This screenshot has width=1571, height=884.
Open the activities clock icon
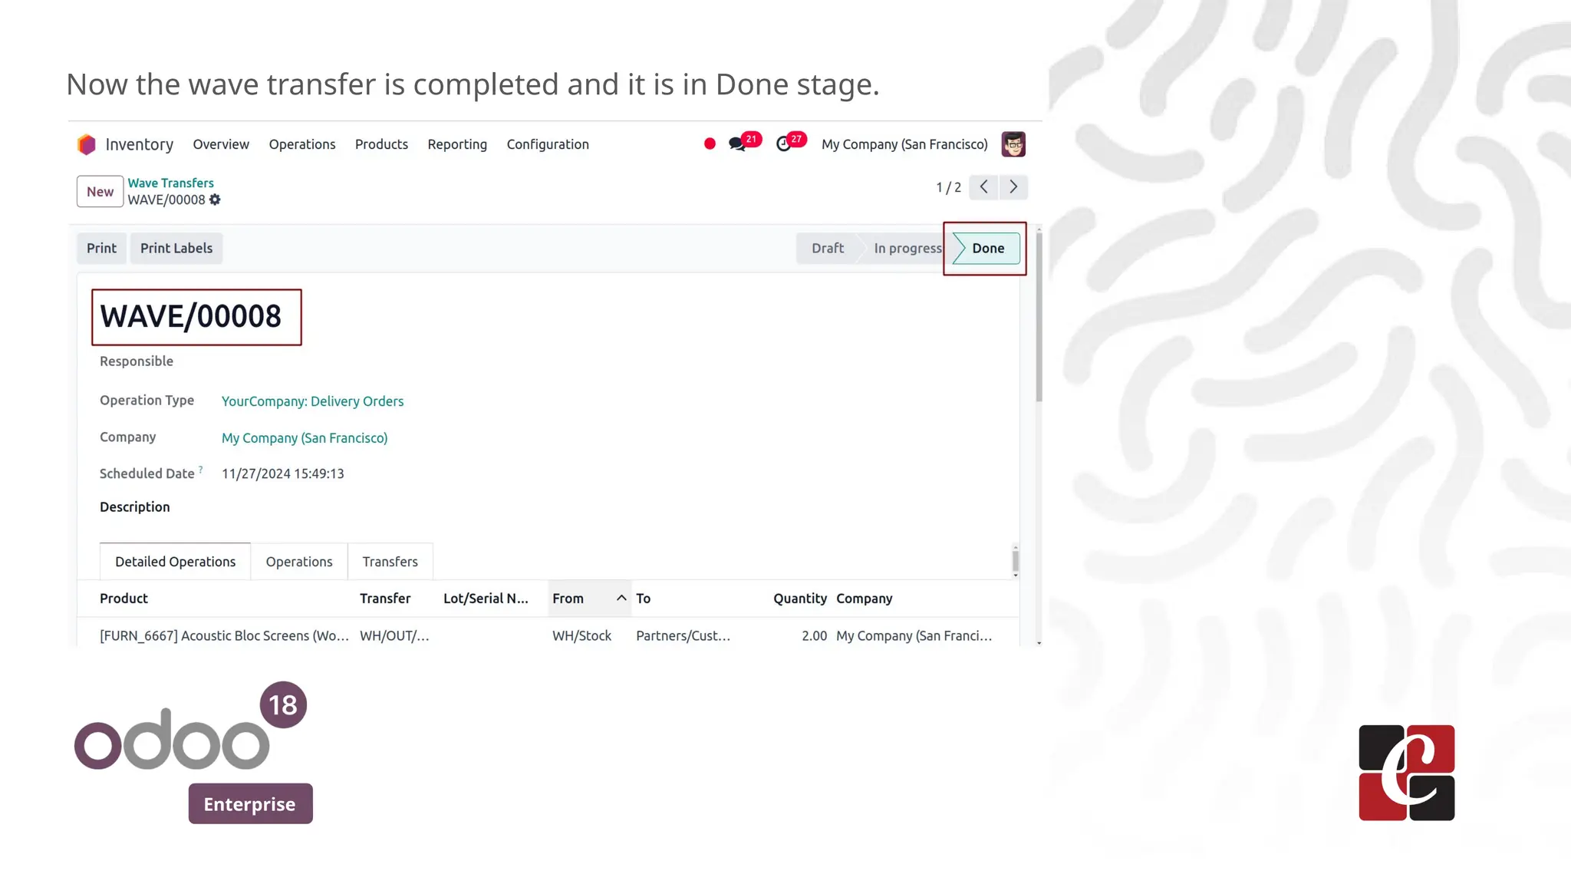tap(783, 144)
